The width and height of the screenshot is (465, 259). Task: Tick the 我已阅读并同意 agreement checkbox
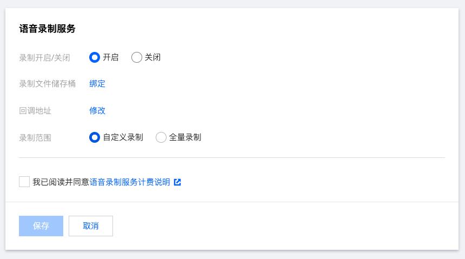pos(24,182)
